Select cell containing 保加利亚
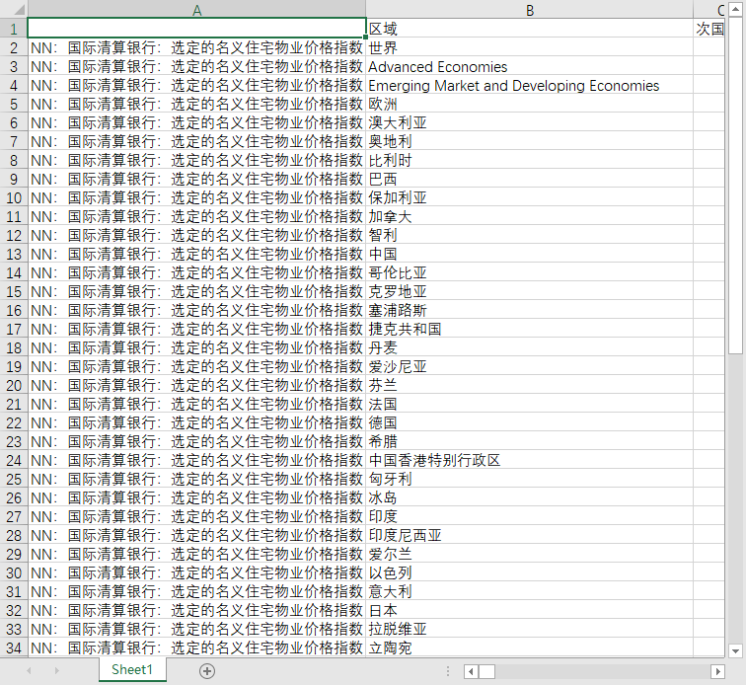The image size is (746, 685). [x=530, y=197]
